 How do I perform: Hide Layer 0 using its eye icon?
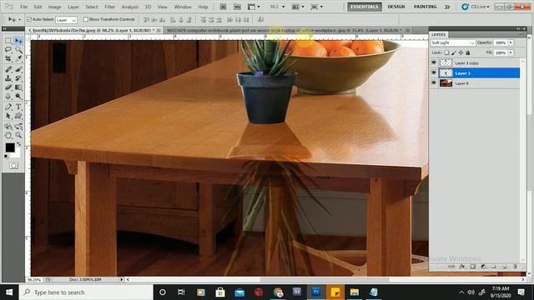click(x=434, y=83)
